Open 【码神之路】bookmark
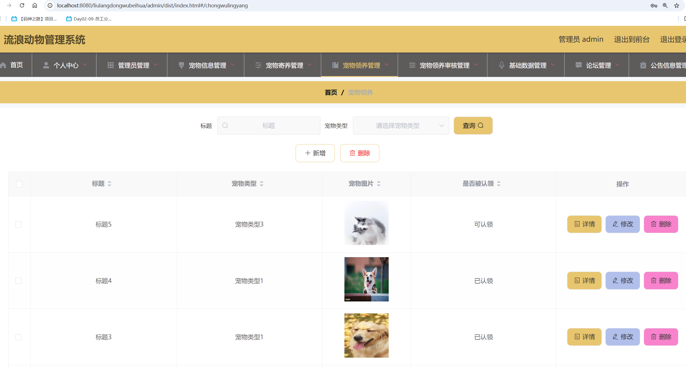This screenshot has width=686, height=369. pyautogui.click(x=34, y=19)
